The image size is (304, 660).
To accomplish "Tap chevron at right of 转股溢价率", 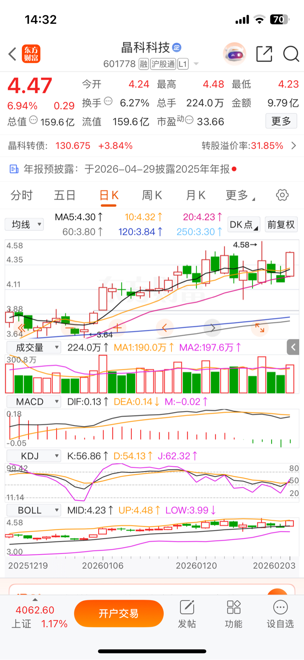I will click(x=293, y=146).
